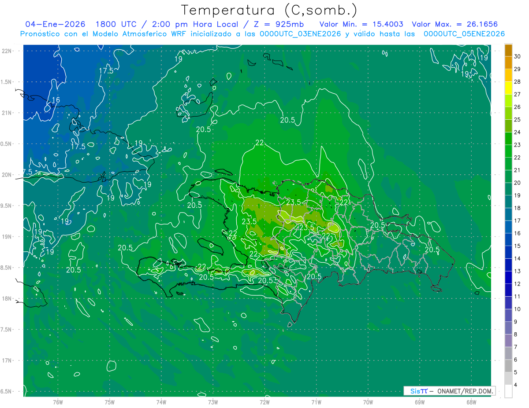529x408 pixels.
Task: Click the legend scale value "4"
Action: click(515, 385)
